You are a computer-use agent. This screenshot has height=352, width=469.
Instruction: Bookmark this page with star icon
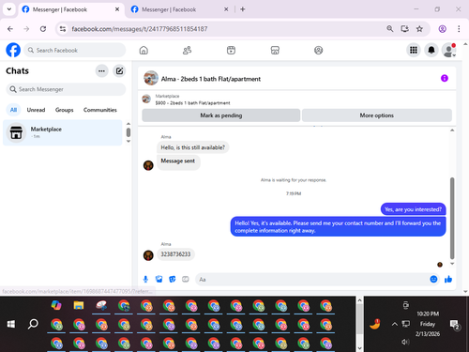pos(419,29)
